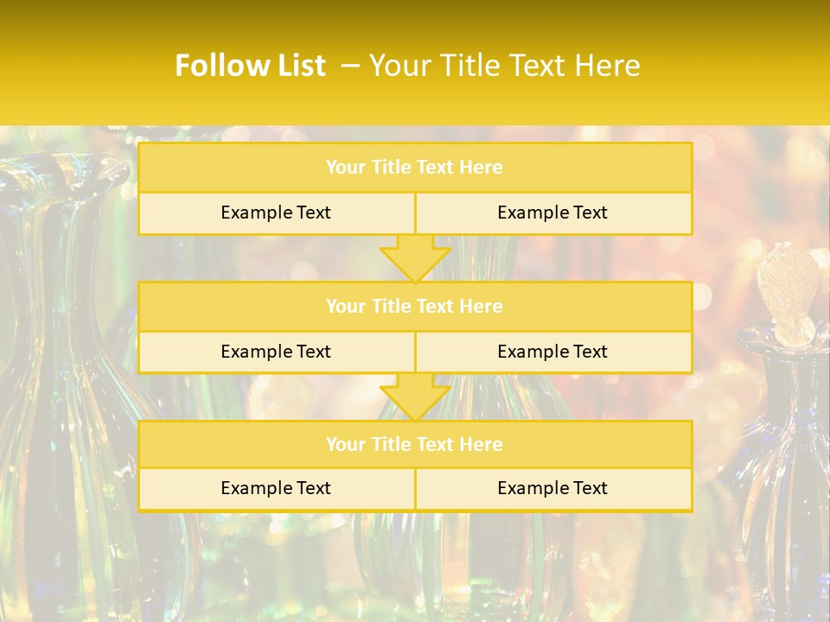
Task: Click the right Example Text cell in the first group
Action: 552,213
